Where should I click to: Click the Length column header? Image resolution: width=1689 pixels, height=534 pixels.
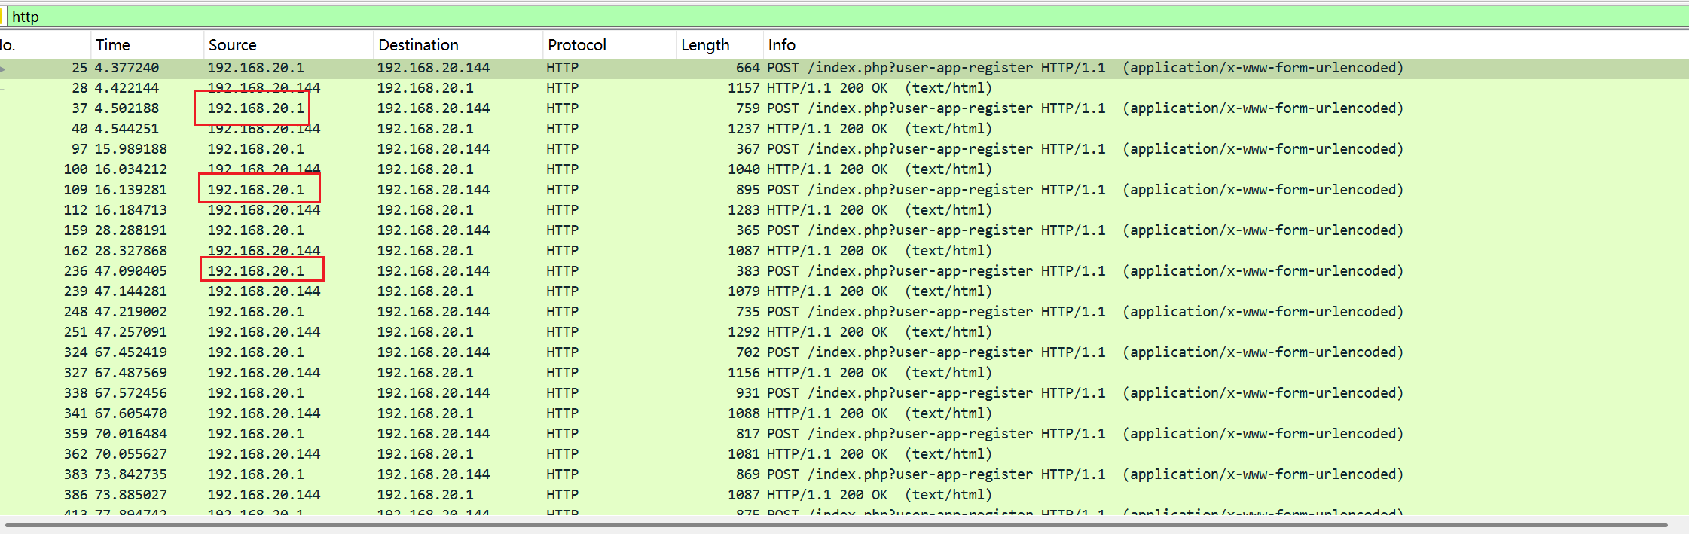[x=704, y=45]
